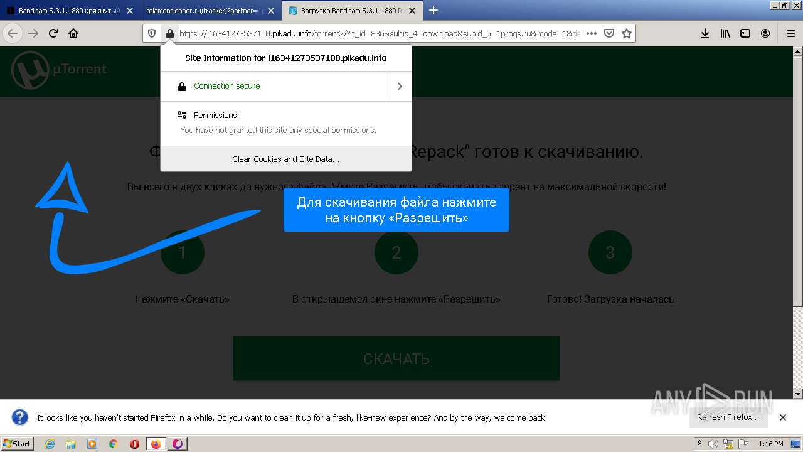803x452 pixels.
Task: Go back using the back arrow
Action: point(13,33)
